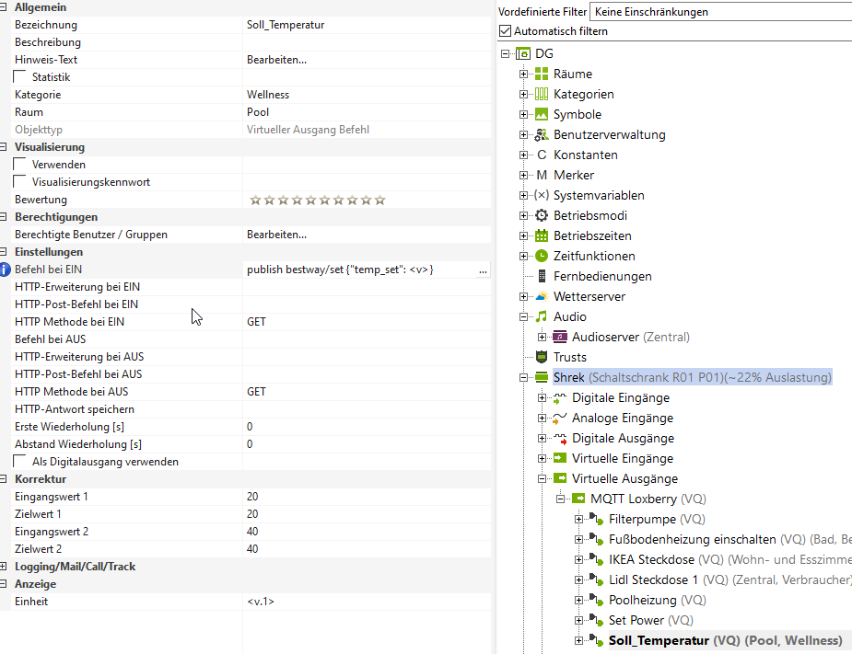The height and width of the screenshot is (654, 852).
Task: Click the info icon beside Befehl bei EIN
Action: pos(6,270)
